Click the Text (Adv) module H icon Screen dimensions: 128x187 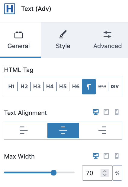[x=10, y=9]
